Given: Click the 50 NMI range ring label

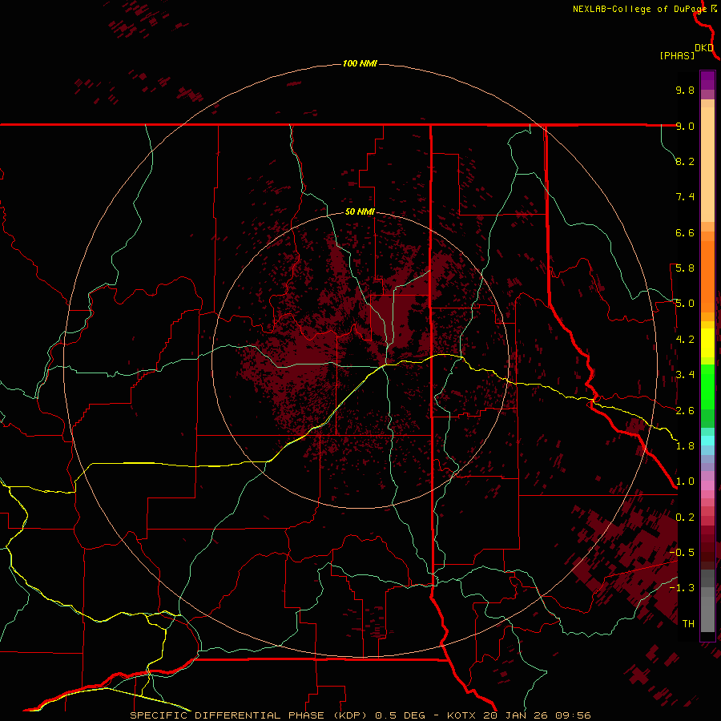Looking at the screenshot, I should (x=360, y=211).
